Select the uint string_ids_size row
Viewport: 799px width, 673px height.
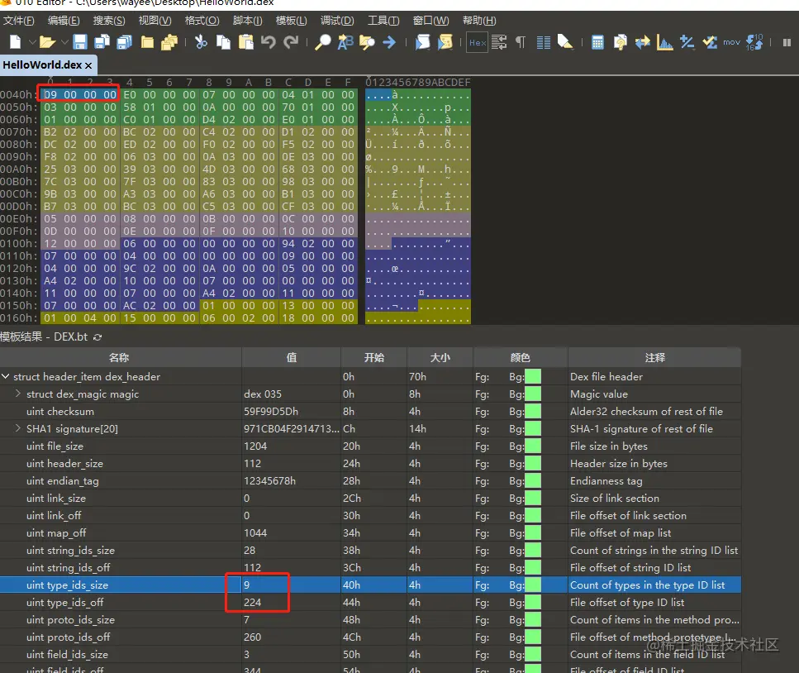(370, 550)
